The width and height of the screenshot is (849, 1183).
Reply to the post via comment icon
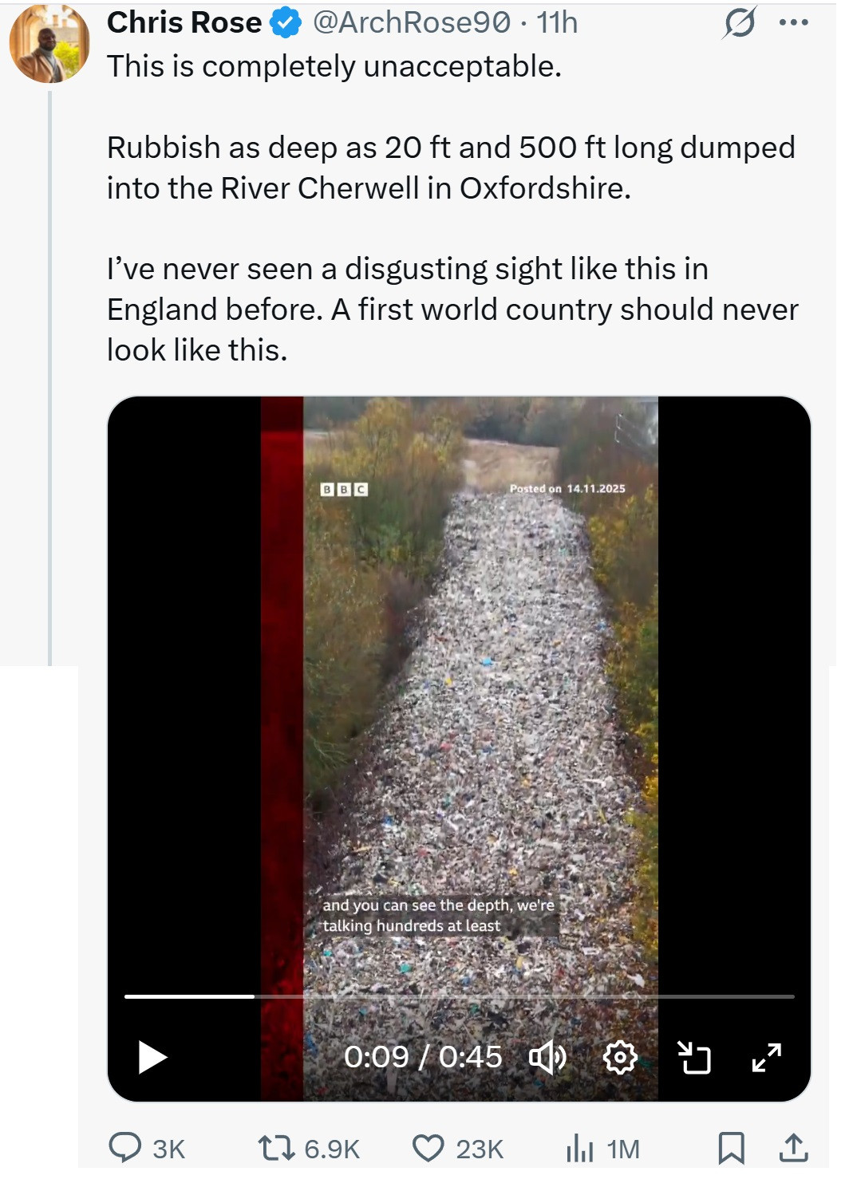pos(125,1148)
